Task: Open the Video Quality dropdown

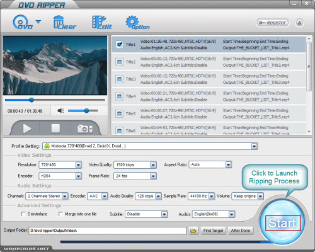Action: [153, 165]
